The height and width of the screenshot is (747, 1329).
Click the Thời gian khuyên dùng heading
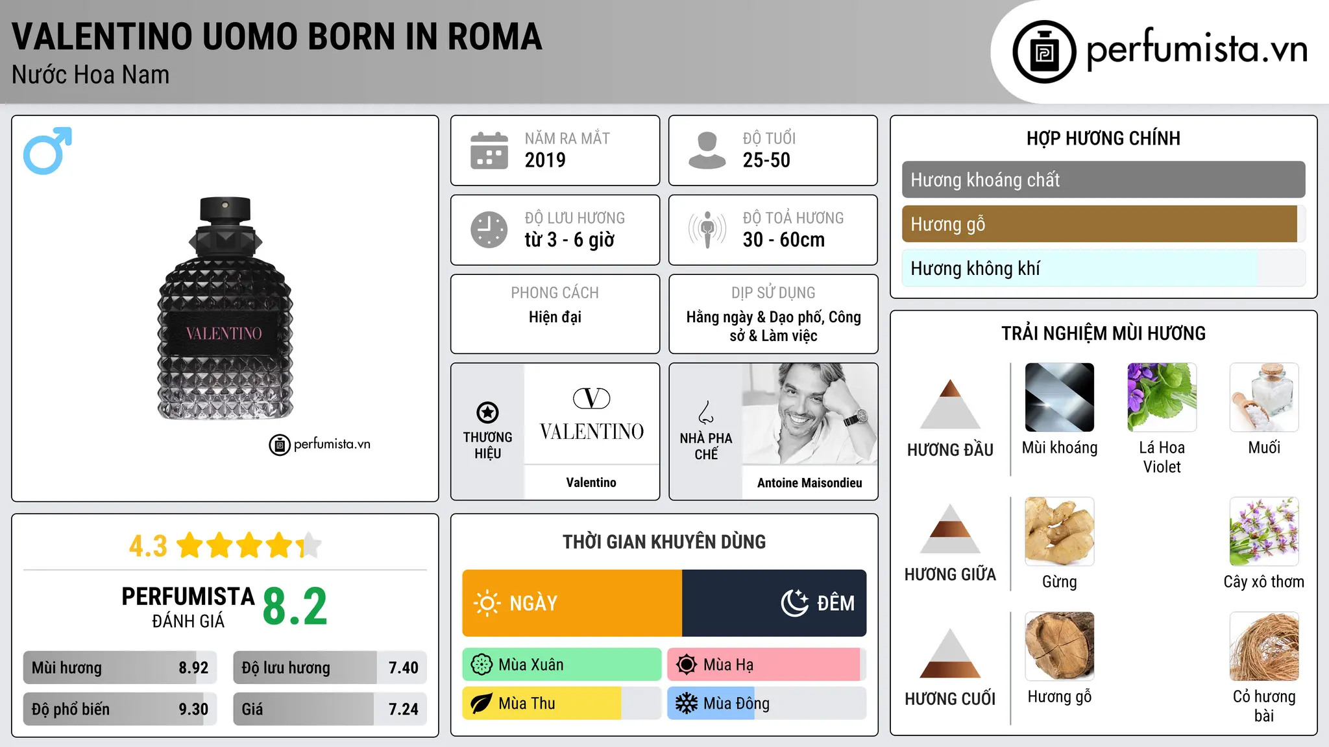(664, 542)
